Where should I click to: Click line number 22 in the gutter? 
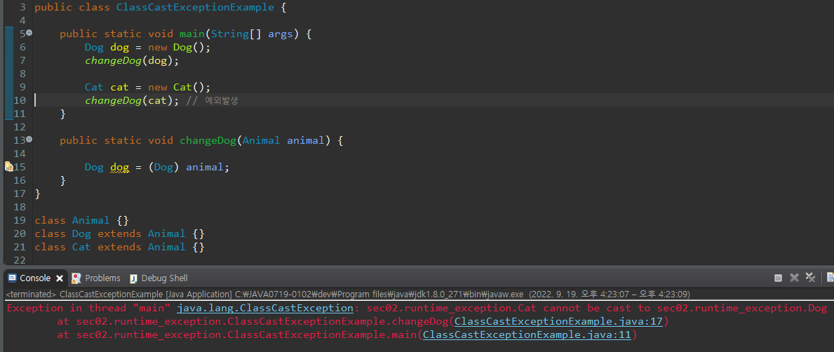pos(19,261)
